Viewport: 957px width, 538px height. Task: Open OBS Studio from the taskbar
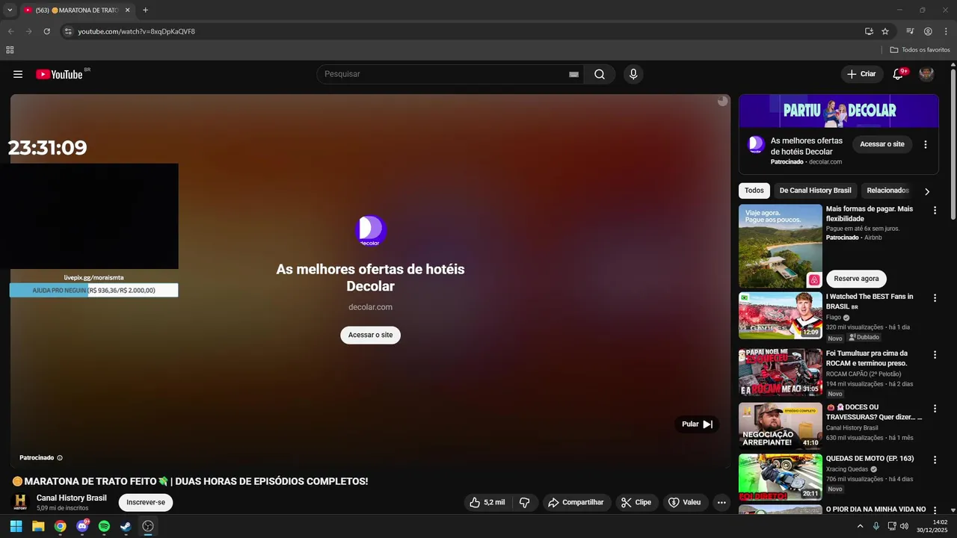[148, 526]
